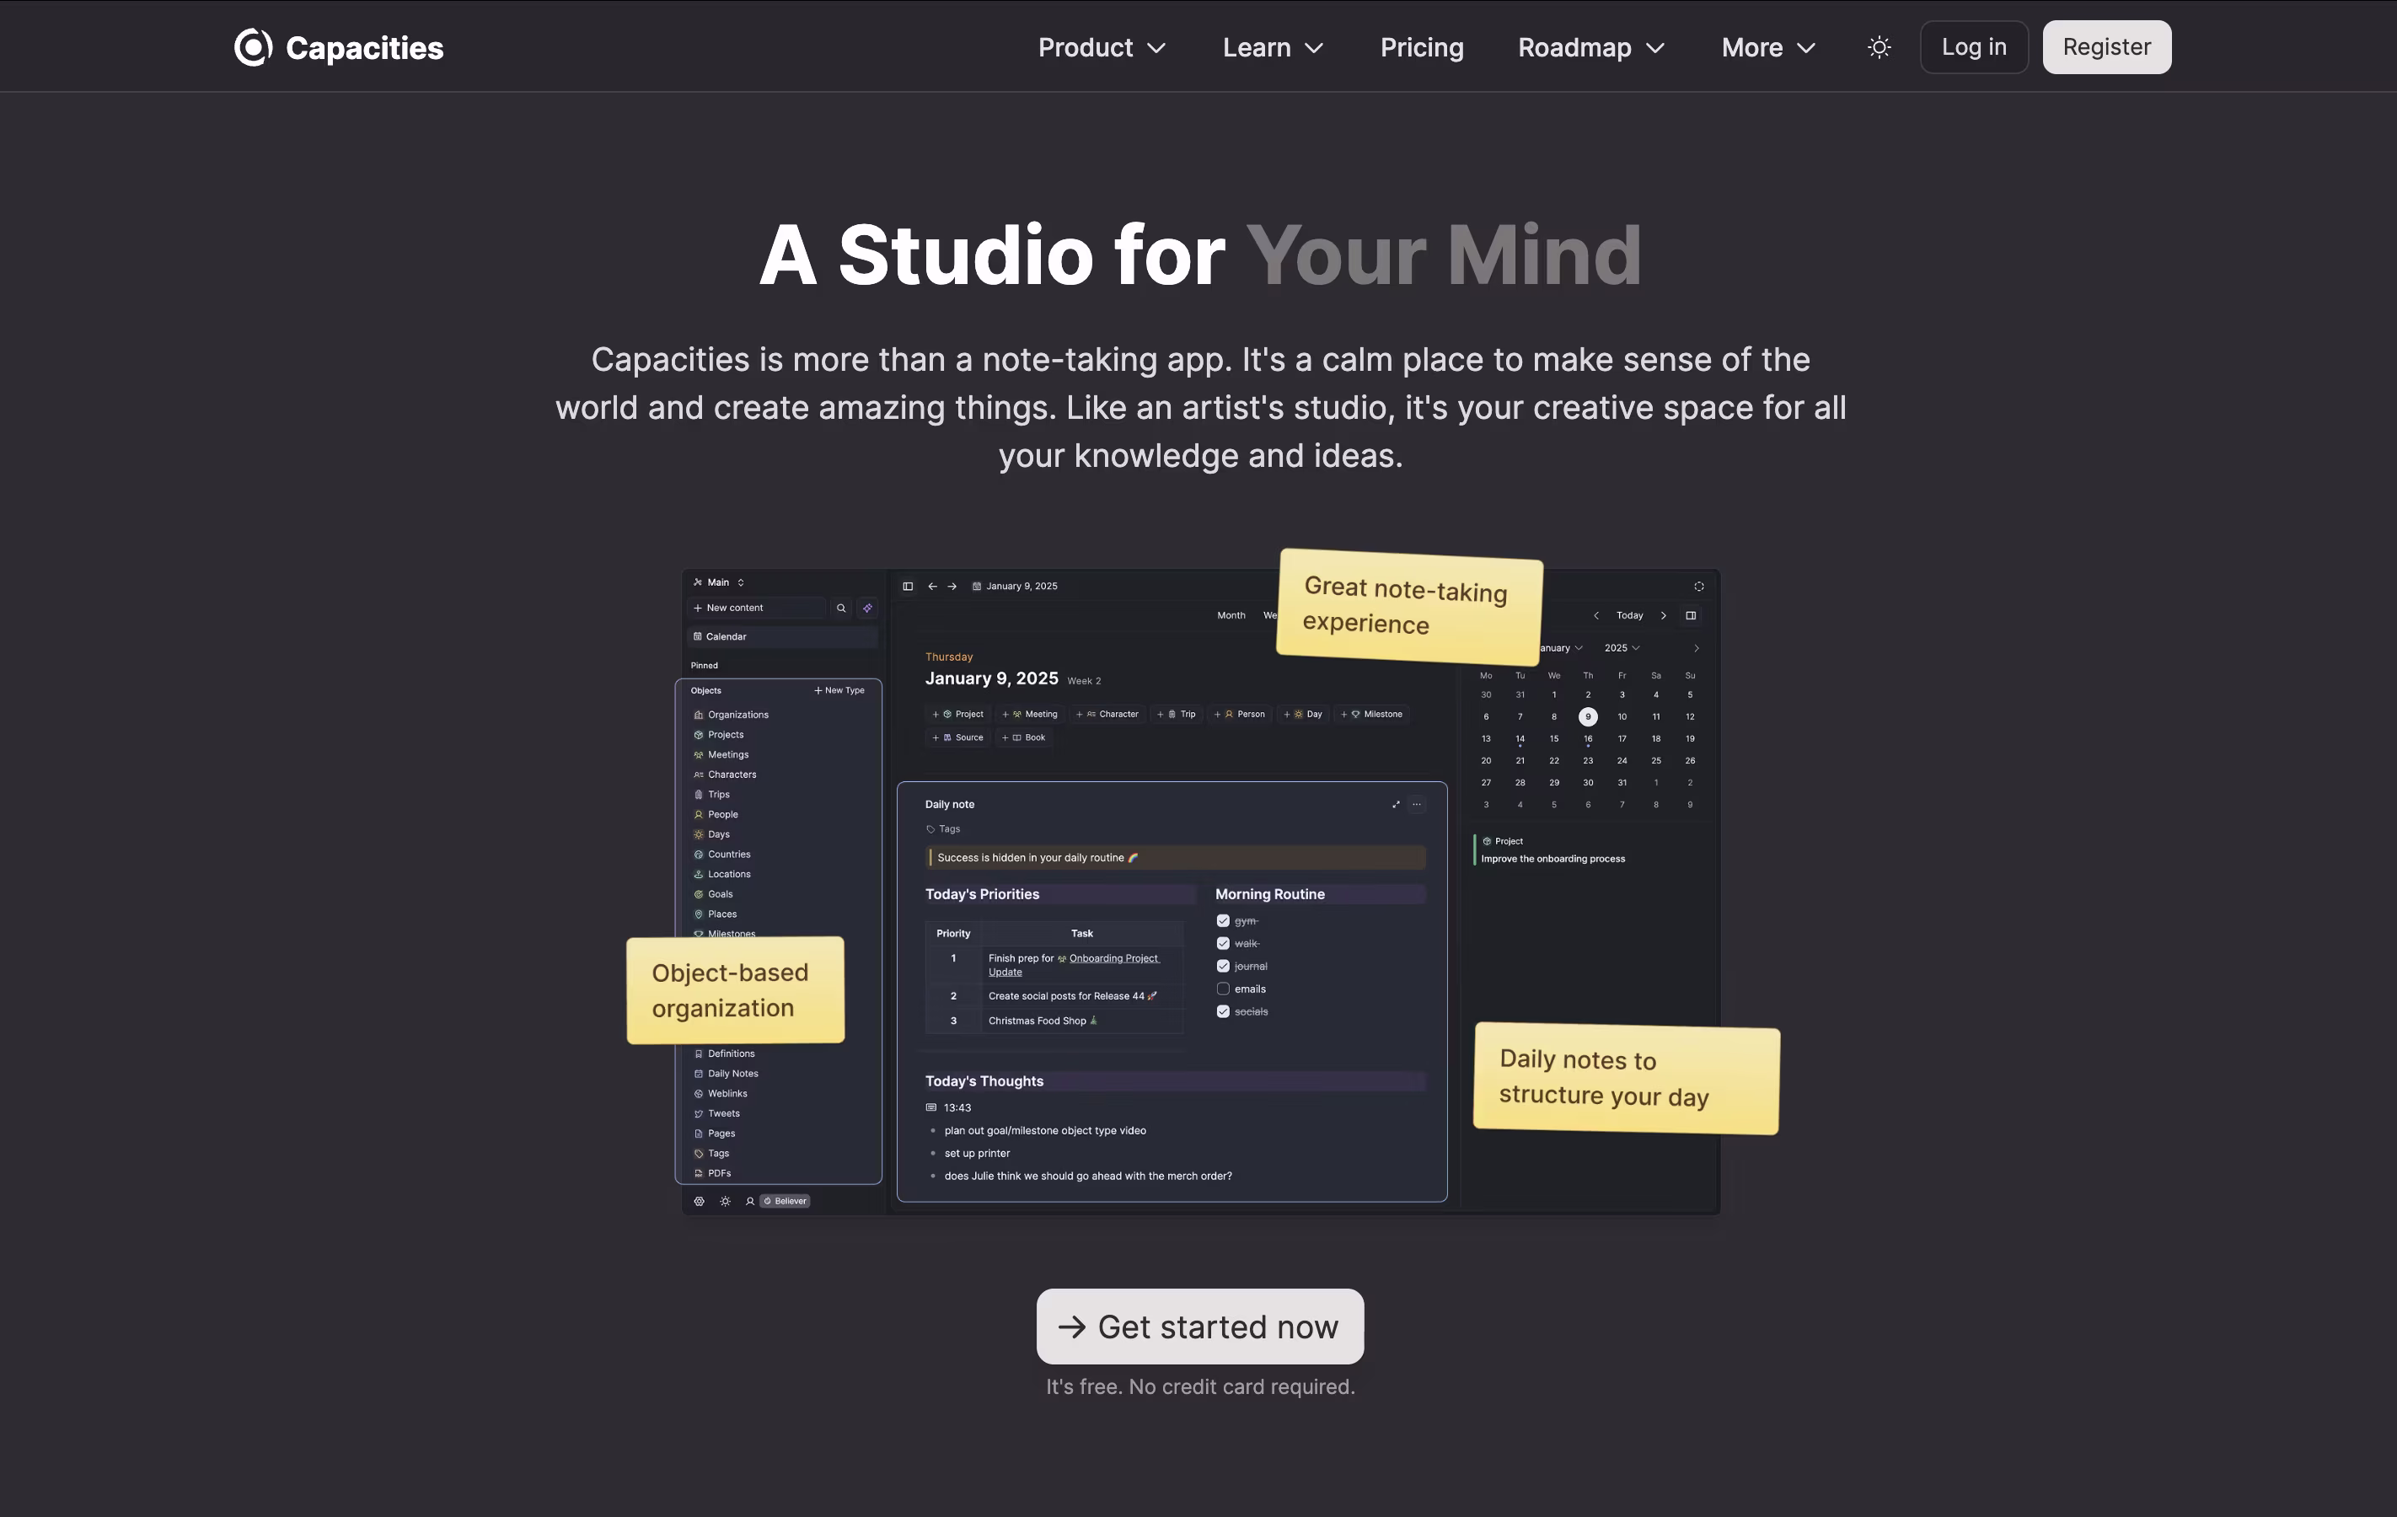Open the three-dot menu on Daily note

(x=1417, y=804)
